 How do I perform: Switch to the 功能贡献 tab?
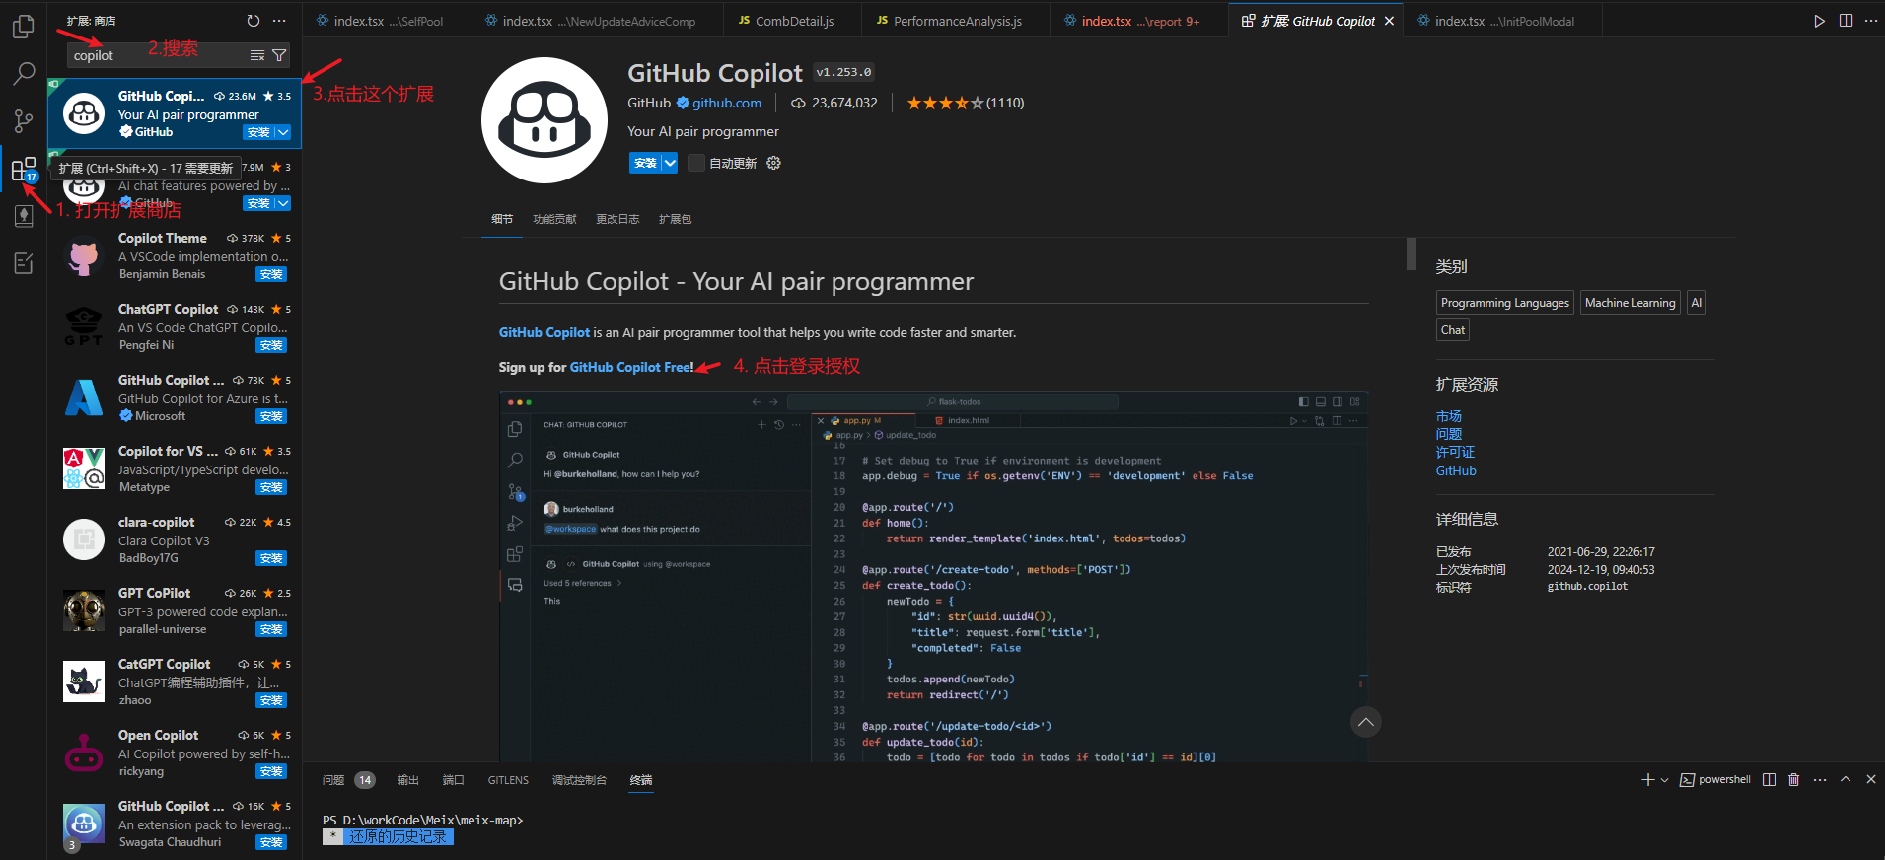coord(554,219)
